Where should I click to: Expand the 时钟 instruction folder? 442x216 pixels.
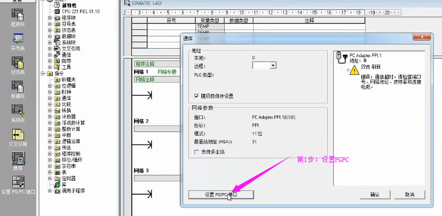(x=50, y=92)
